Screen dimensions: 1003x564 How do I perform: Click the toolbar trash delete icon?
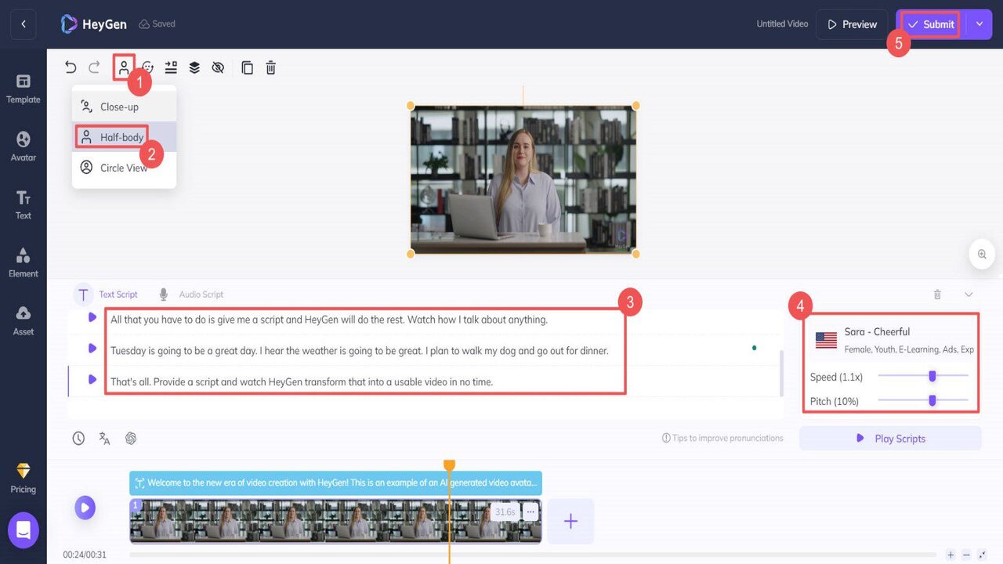(x=270, y=67)
